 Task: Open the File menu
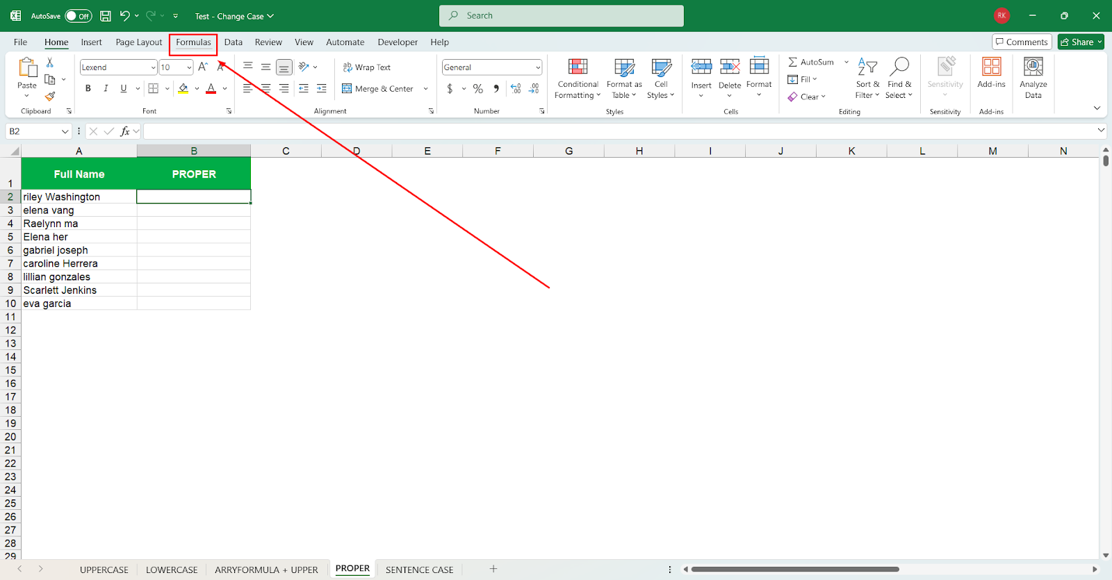[x=21, y=42]
